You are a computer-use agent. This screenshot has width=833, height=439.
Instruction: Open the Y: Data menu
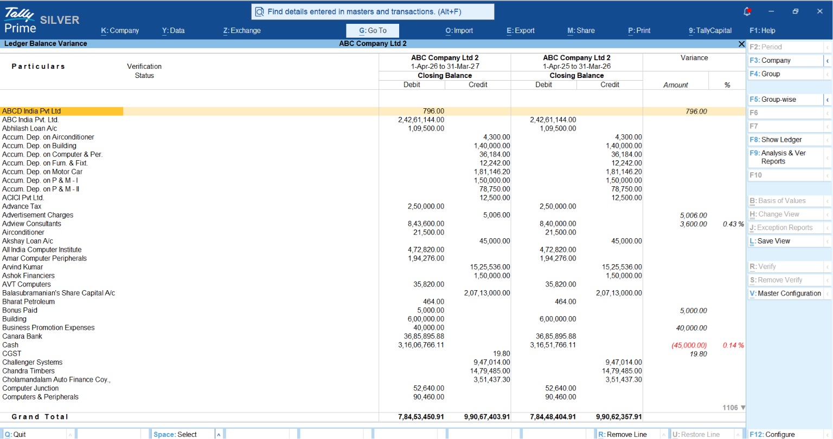point(173,31)
